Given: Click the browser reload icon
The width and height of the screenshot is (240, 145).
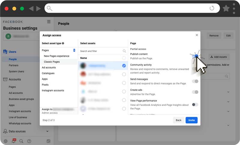Looking at the screenshot, I should tap(212, 8).
